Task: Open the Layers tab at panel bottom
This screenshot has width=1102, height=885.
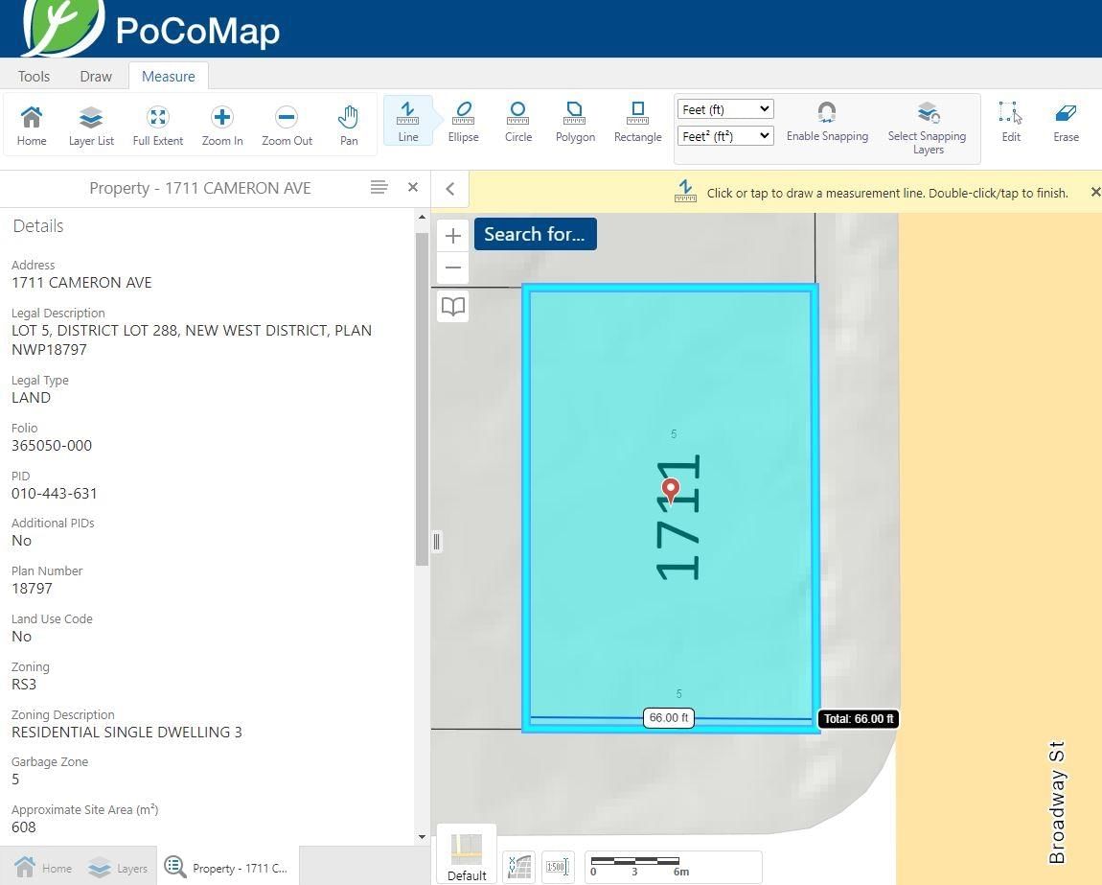Action: pyautogui.click(x=117, y=868)
